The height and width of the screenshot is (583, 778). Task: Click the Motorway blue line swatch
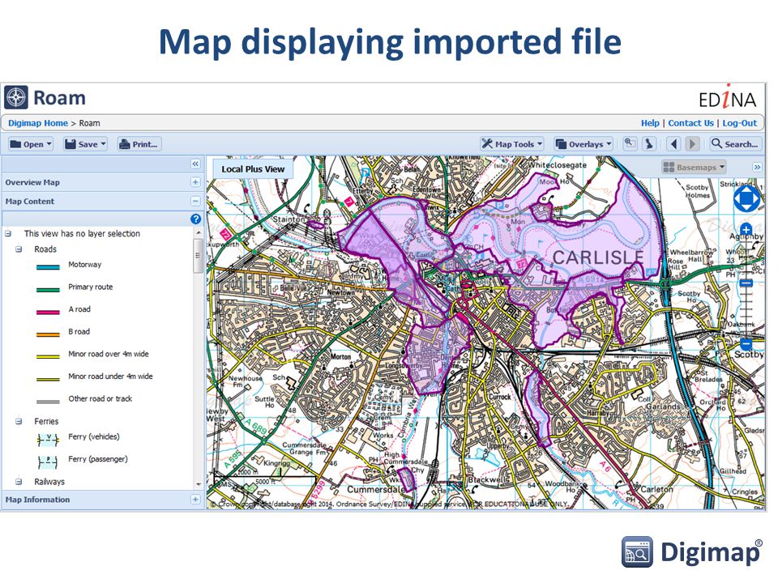(48, 267)
